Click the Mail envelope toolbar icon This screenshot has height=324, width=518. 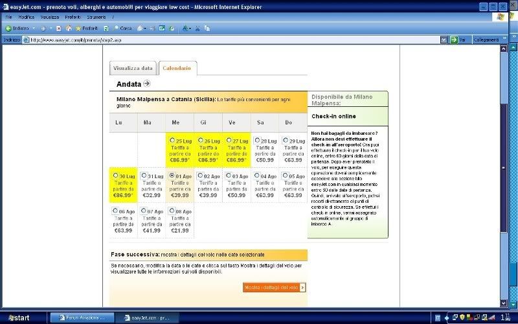tap(140, 29)
